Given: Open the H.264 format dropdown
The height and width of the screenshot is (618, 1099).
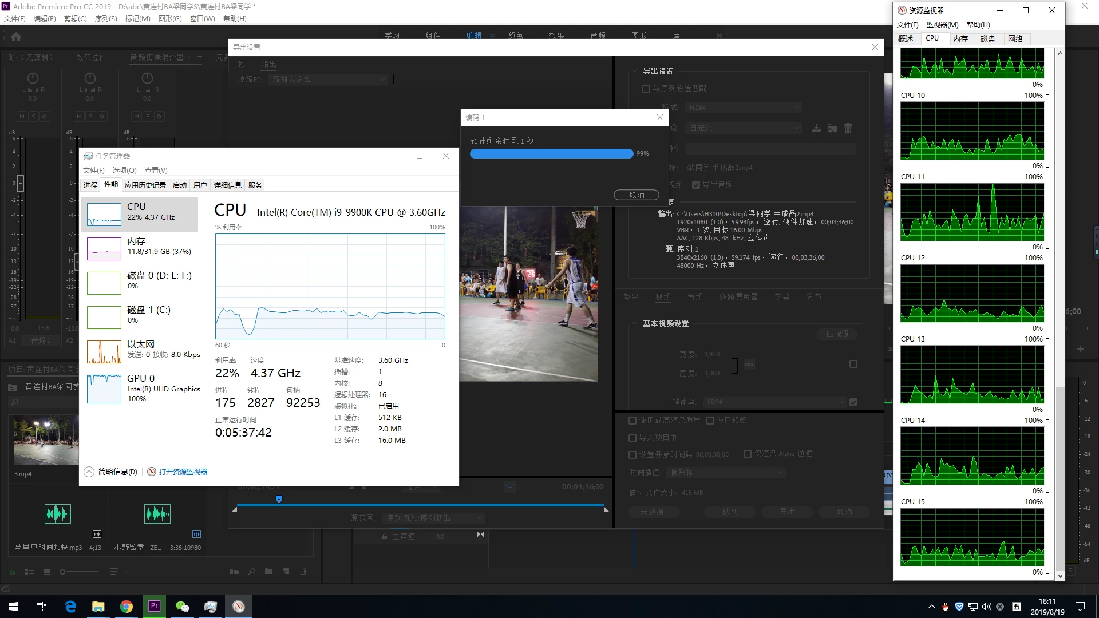Looking at the screenshot, I should click(x=744, y=108).
